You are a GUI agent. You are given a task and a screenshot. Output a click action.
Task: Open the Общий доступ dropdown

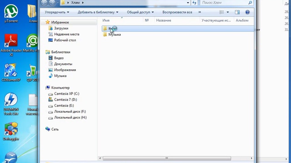click(x=140, y=12)
